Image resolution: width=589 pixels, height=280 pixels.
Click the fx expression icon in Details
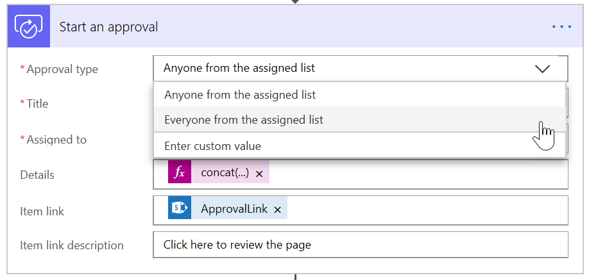pyautogui.click(x=180, y=172)
